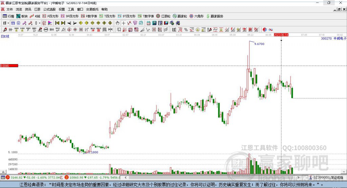Click the K线 toolbar button
347x188 pixels.
[x=35, y=16]
